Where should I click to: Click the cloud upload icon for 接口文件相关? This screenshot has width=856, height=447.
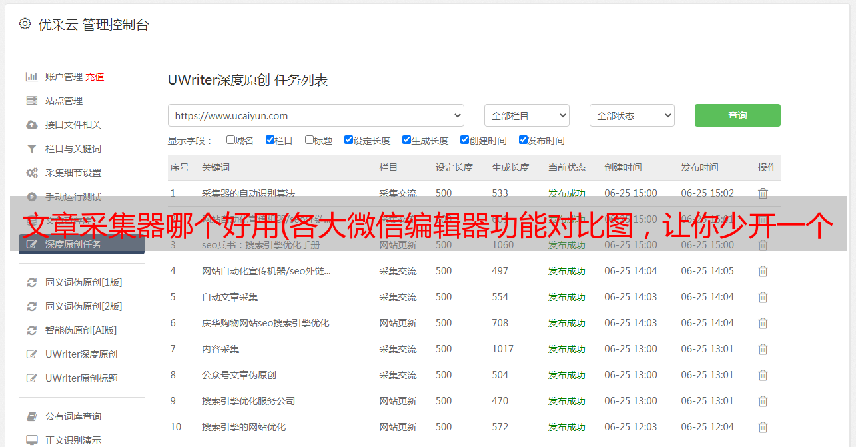tap(31, 125)
